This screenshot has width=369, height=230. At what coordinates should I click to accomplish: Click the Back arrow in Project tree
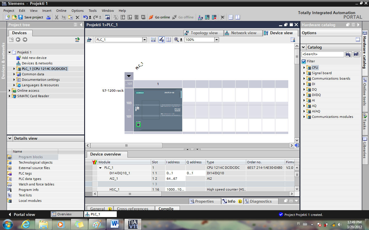click(x=18, y=40)
